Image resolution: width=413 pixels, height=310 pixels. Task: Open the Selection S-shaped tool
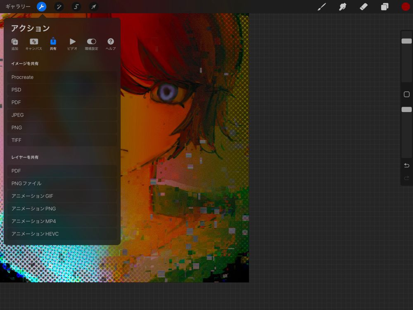tap(76, 7)
